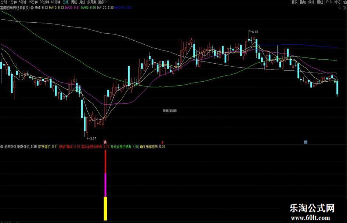
Task: Click the 明涨停价: 5.36 value
Action: tap(27, 146)
